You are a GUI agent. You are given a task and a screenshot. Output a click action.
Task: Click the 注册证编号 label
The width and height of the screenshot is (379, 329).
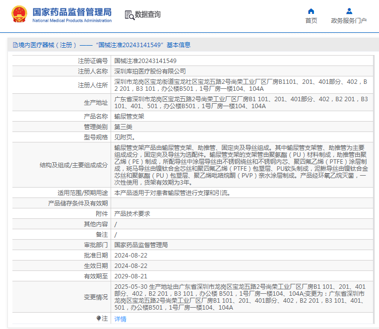[x=93, y=61]
